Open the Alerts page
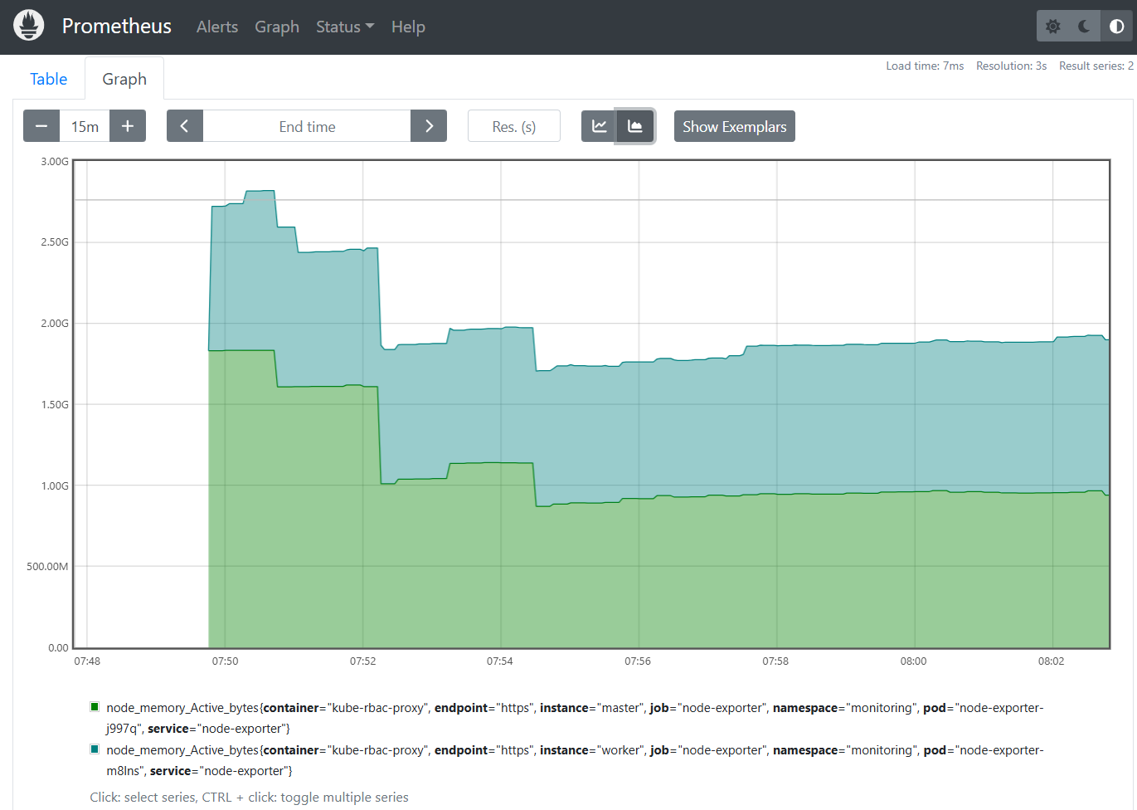 (x=217, y=27)
